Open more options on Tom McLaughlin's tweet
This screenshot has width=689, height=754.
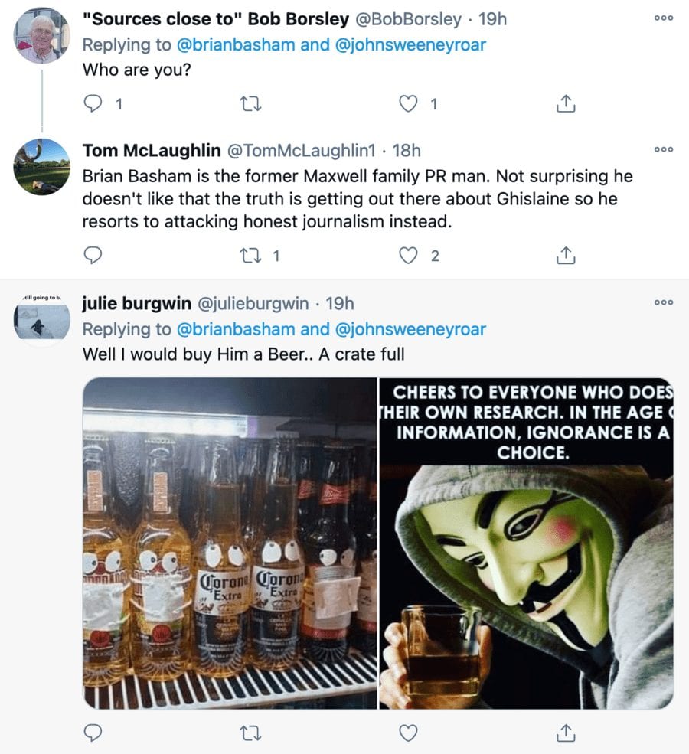(663, 149)
